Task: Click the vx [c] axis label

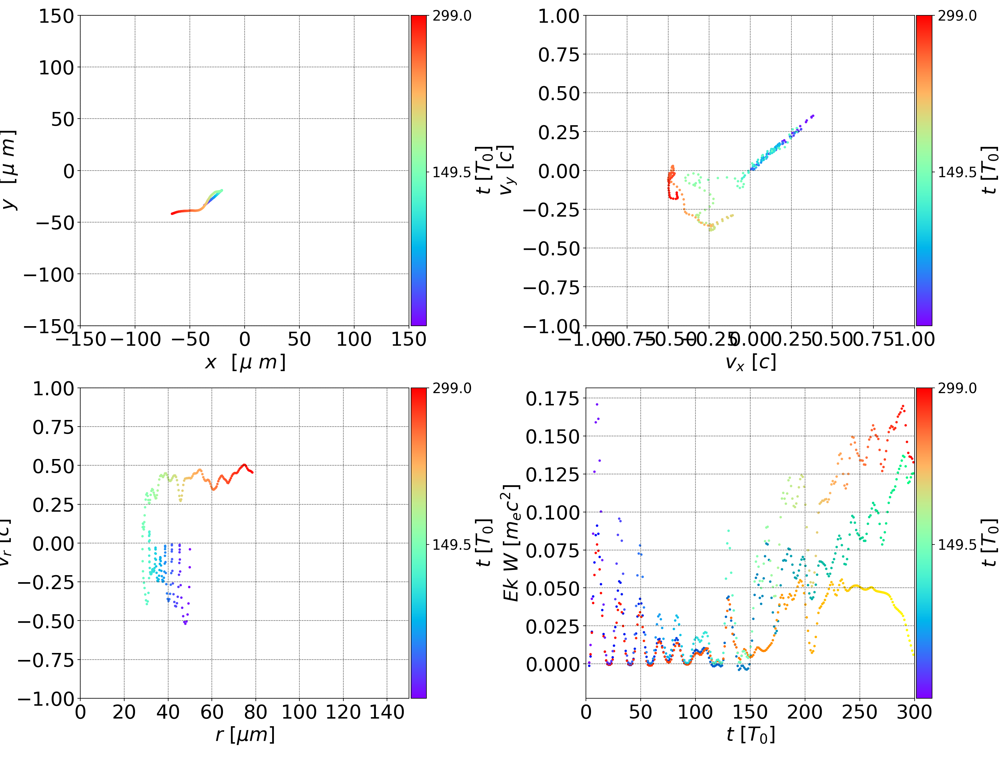Action: click(x=750, y=362)
